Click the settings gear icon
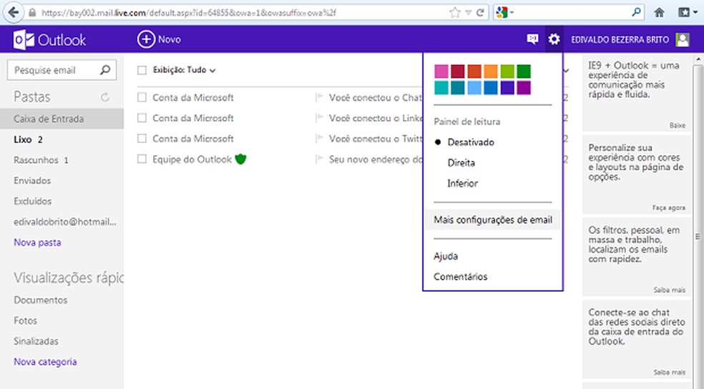Image resolution: width=704 pixels, height=389 pixels. (554, 39)
